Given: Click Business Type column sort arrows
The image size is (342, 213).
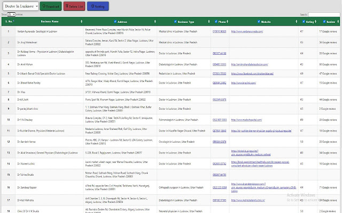Looking at the screenshot, I should (209, 21).
